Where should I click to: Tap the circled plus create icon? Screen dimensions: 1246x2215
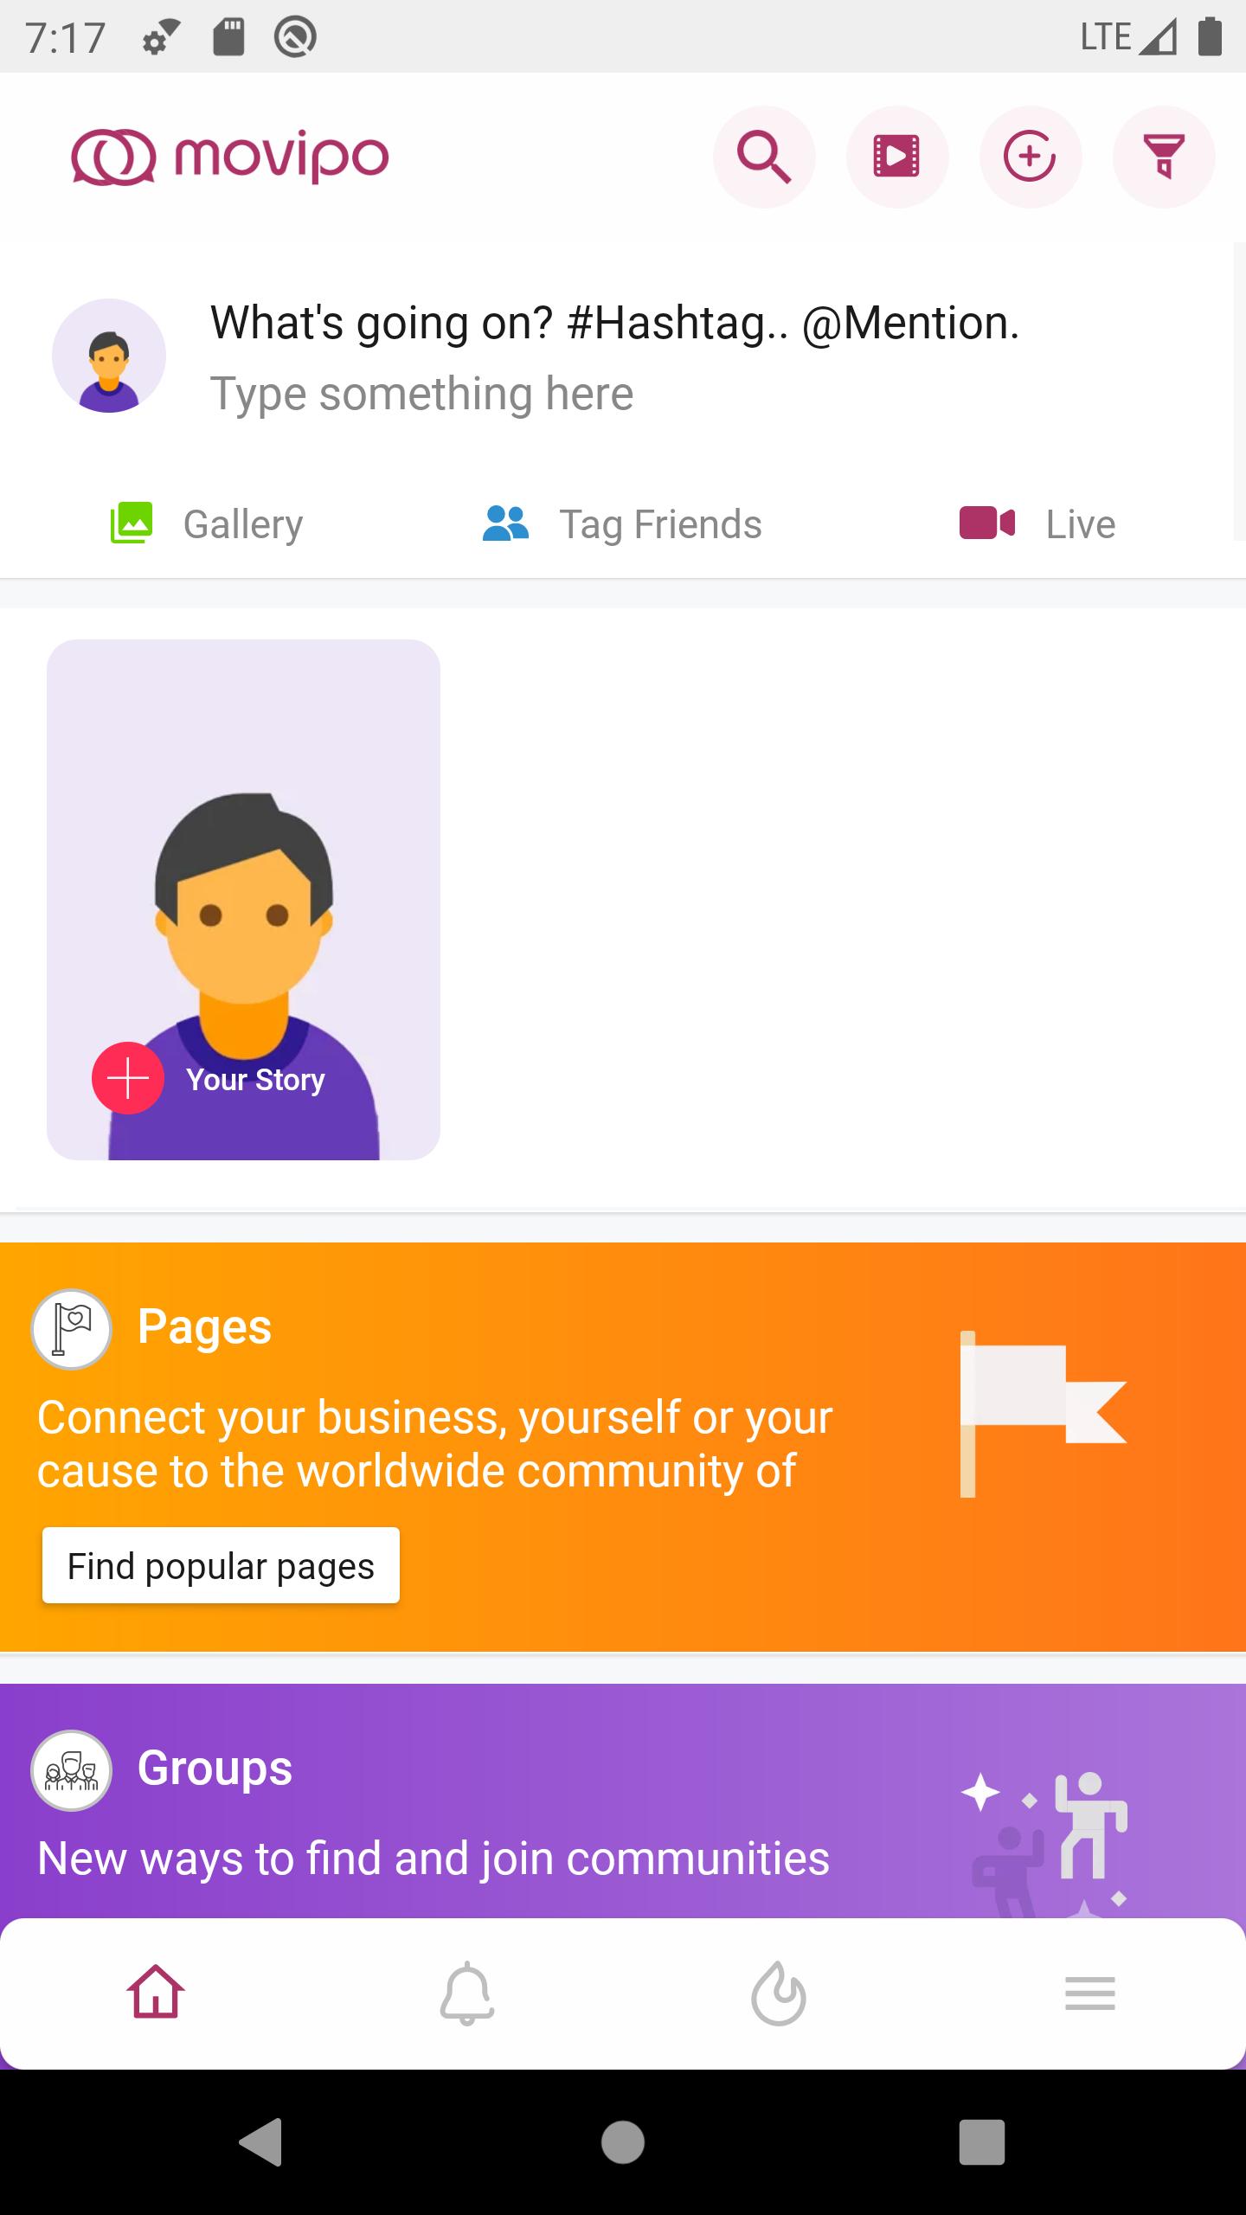point(1030,157)
